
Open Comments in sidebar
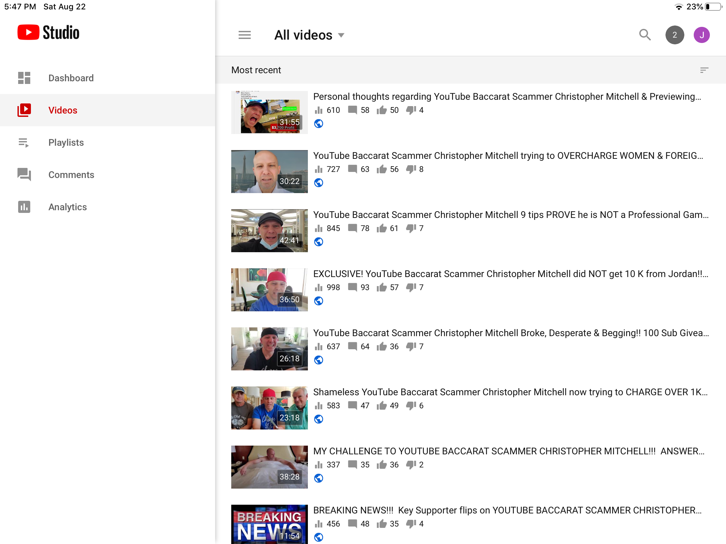click(x=108, y=175)
